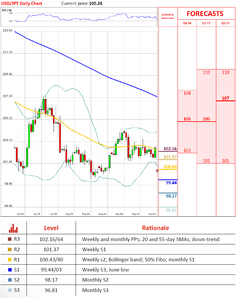
Task: Click the 'SUPPORT & RESISTANCE' header
Action: [168, 16]
